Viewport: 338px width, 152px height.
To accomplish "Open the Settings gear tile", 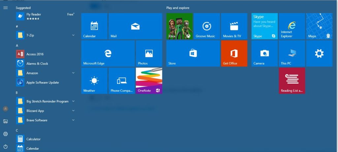I will [x=319, y=53].
